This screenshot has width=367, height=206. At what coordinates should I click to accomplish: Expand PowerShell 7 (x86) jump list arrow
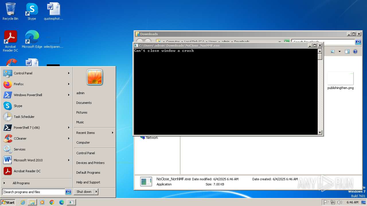tap(69, 128)
